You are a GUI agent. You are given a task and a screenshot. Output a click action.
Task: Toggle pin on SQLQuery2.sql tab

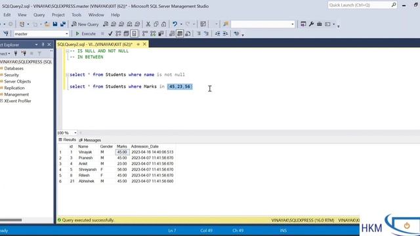click(138, 44)
